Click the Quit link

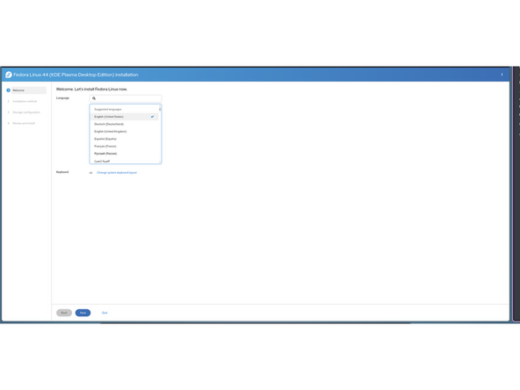pos(105,313)
